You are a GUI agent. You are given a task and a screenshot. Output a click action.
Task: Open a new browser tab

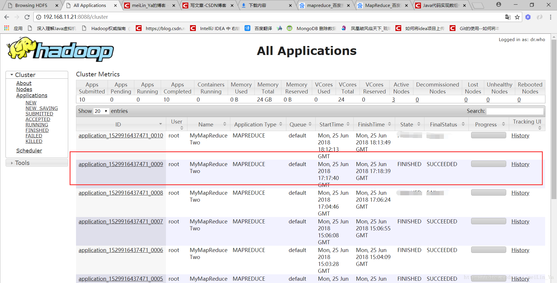click(478, 5)
